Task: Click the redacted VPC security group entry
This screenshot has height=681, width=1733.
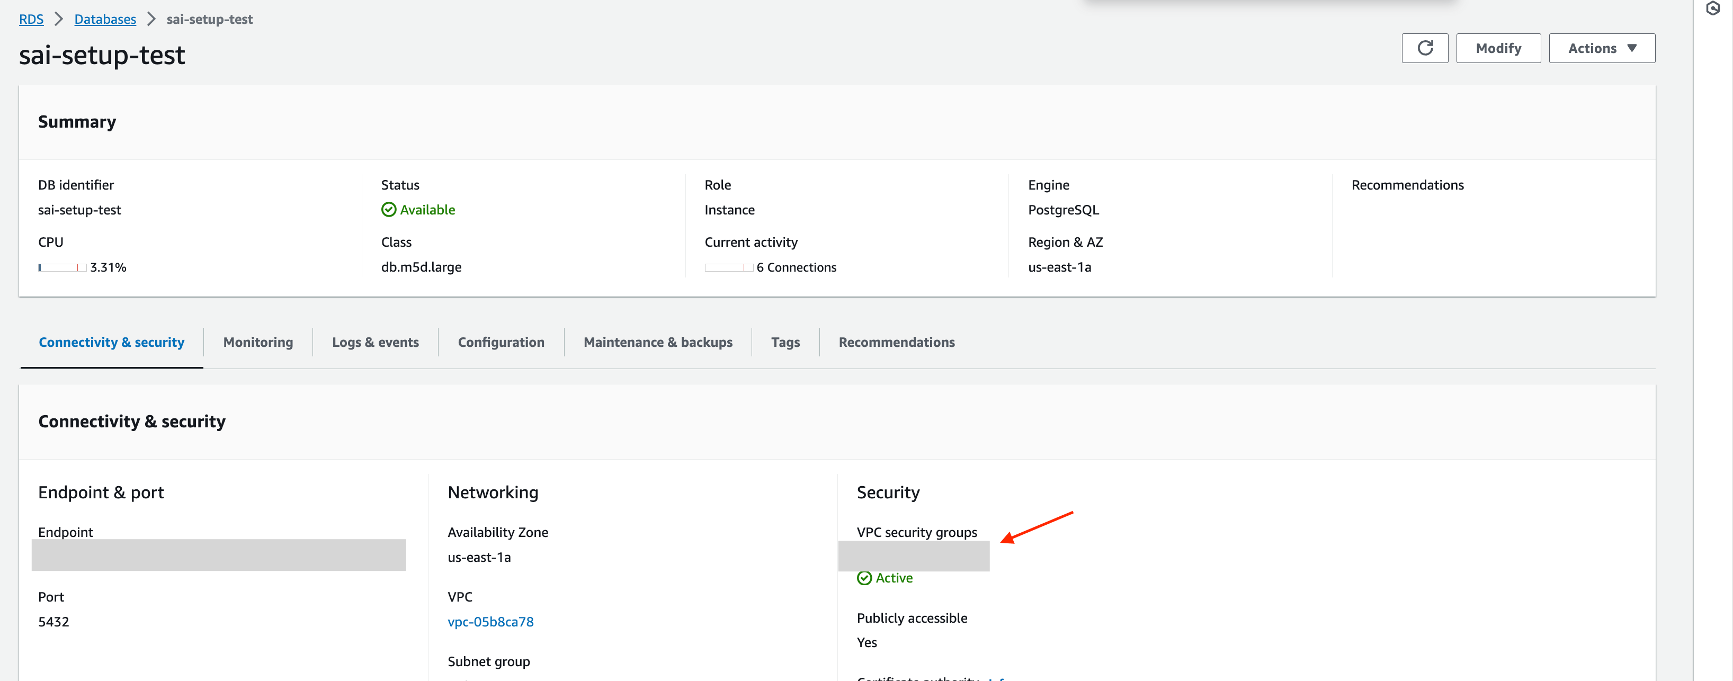Action: pos(914,556)
